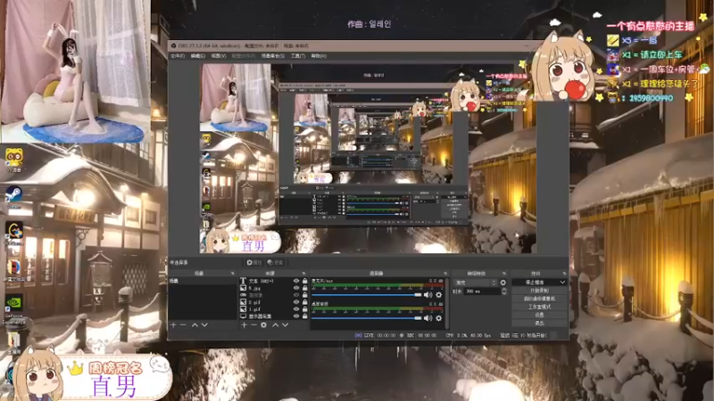
Task: Pop out the 混音器 dock panel
Action: [x=445, y=274]
